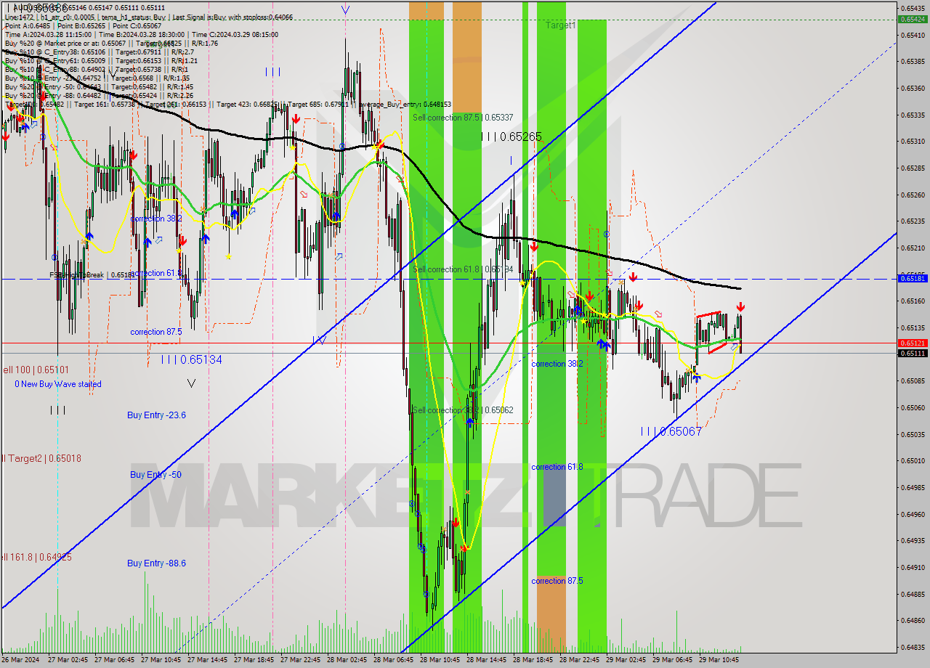Image resolution: width=930 pixels, height=668 pixels.
Task: Click the red 0.65121 price tag
Action: [913, 343]
